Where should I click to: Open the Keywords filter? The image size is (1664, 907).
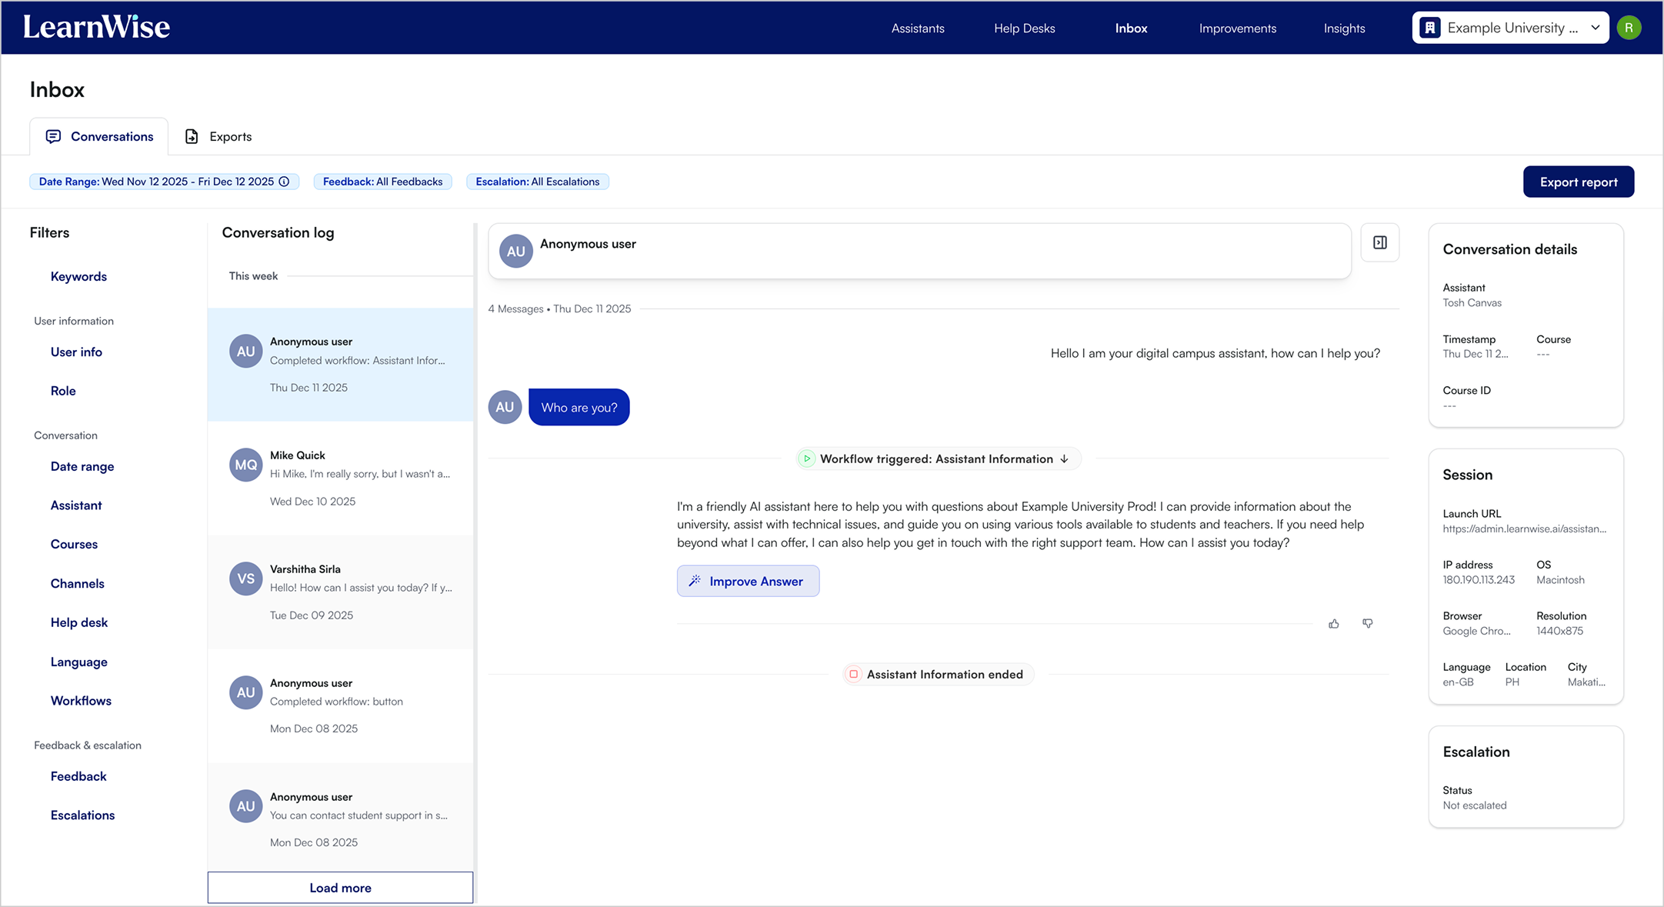[x=78, y=276]
